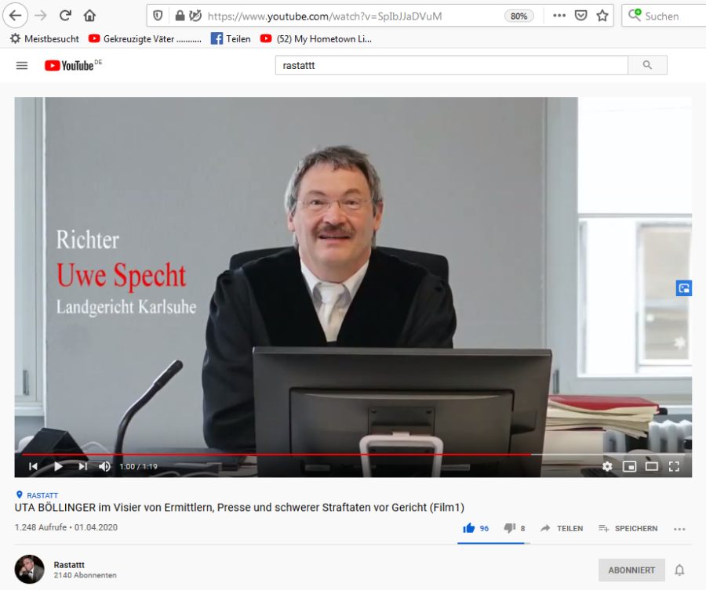Click the browser forward arrow
706x590 pixels.
(x=41, y=16)
